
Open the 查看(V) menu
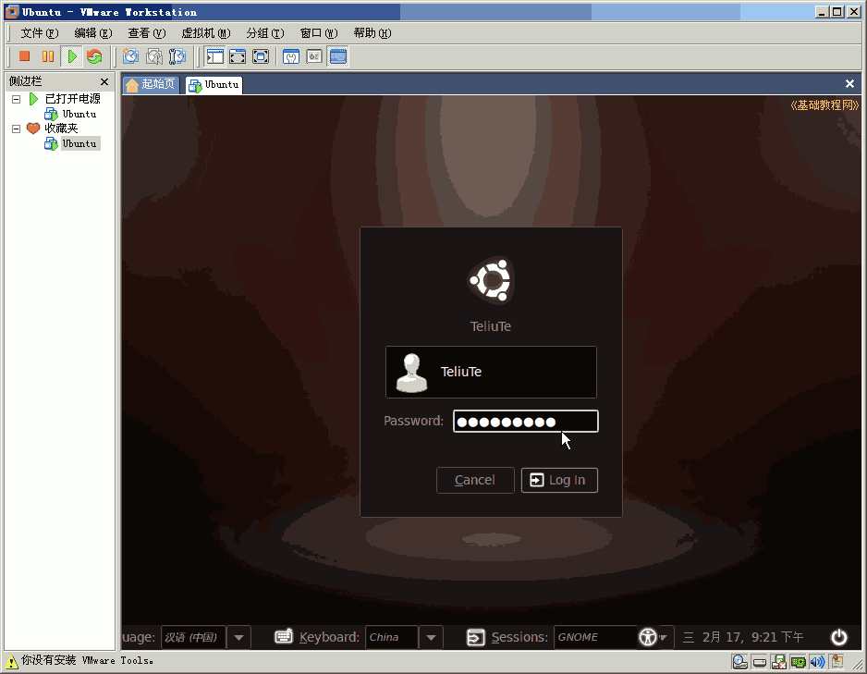coord(147,33)
